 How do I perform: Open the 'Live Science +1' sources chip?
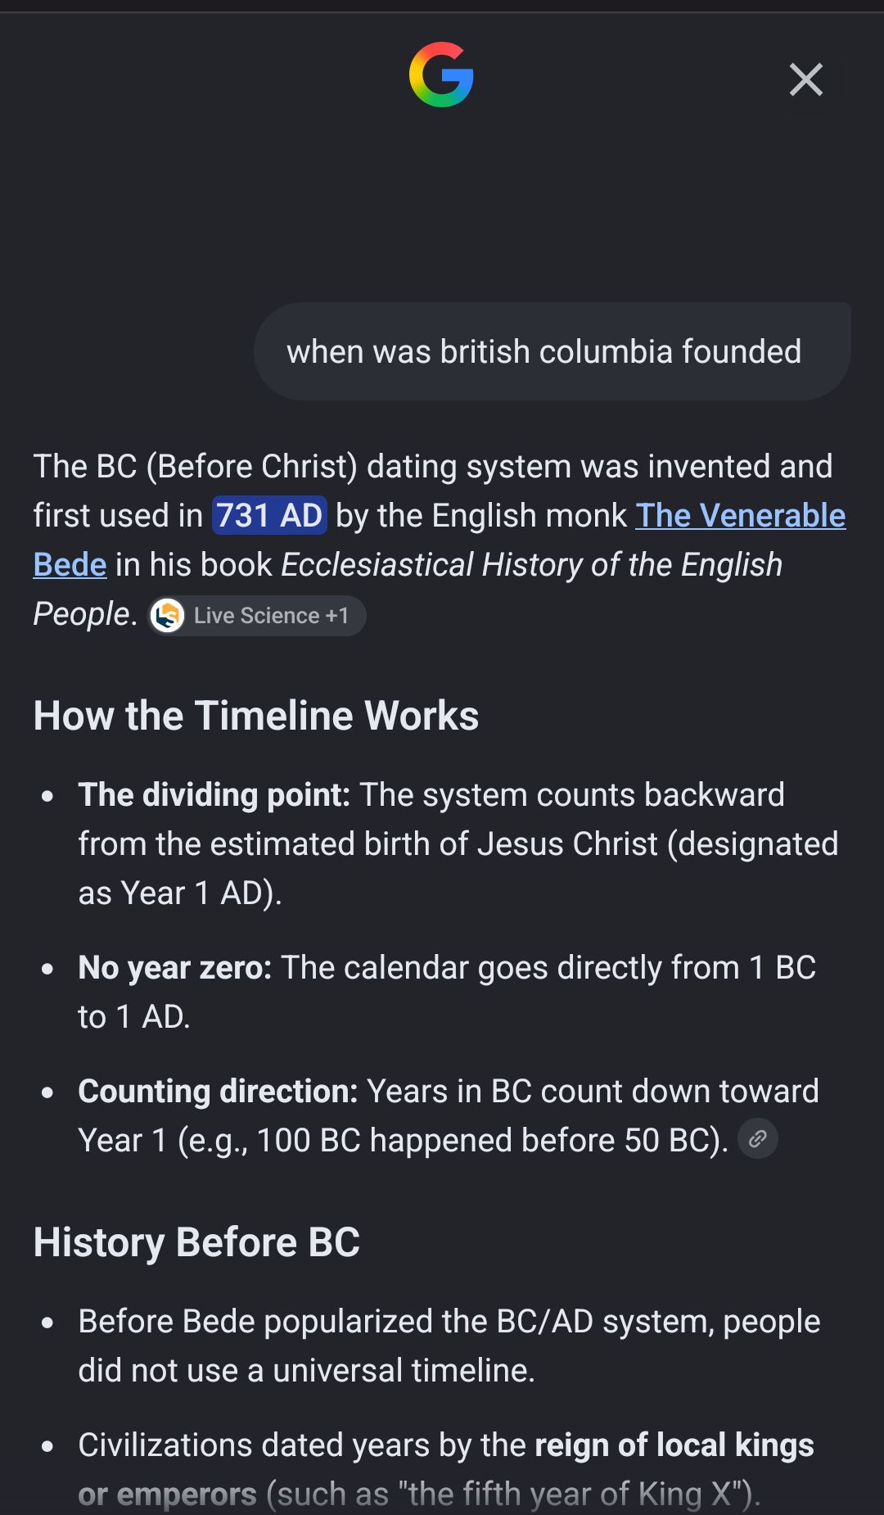256,615
